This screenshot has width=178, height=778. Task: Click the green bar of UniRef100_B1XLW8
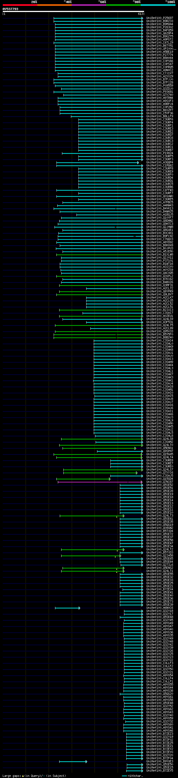pos(100,255)
